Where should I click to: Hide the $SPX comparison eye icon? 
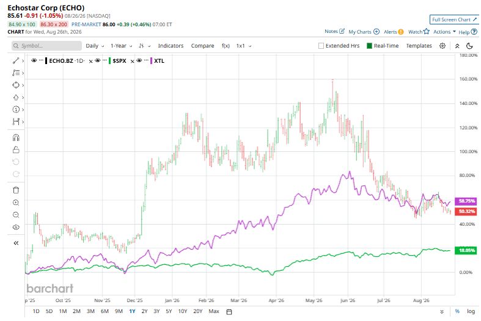coord(98,60)
